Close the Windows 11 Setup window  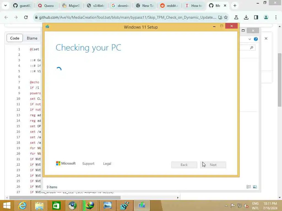(x=231, y=26)
